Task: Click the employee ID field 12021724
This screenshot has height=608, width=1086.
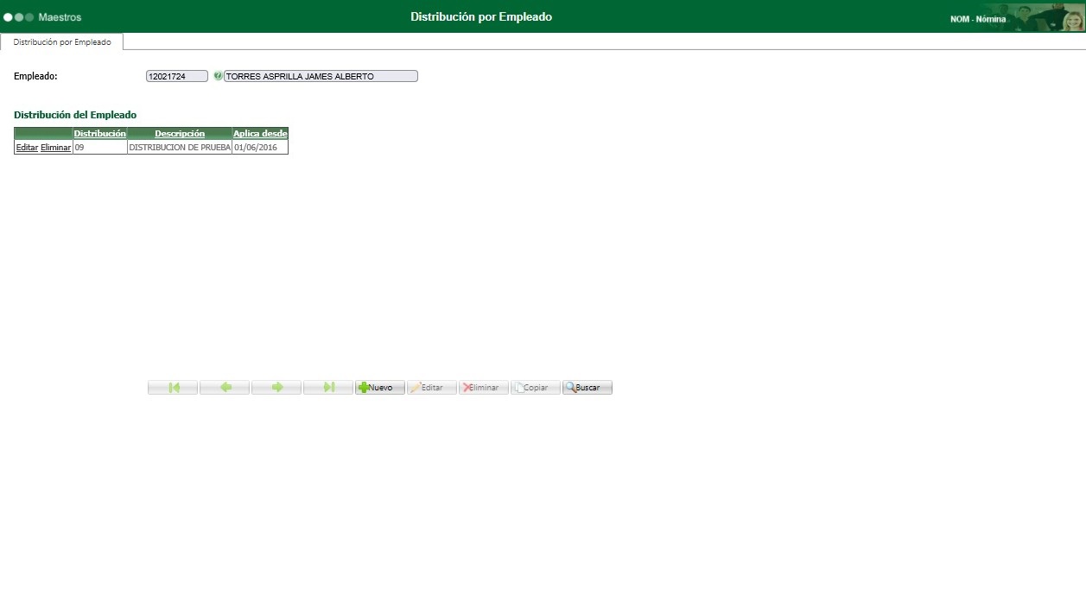Action: click(177, 76)
